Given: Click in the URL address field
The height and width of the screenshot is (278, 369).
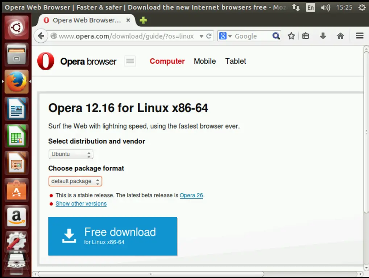Looking at the screenshot, I should pyautogui.click(x=126, y=36).
